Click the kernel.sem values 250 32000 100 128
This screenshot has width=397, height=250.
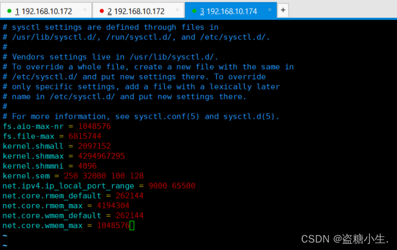coord(104,176)
